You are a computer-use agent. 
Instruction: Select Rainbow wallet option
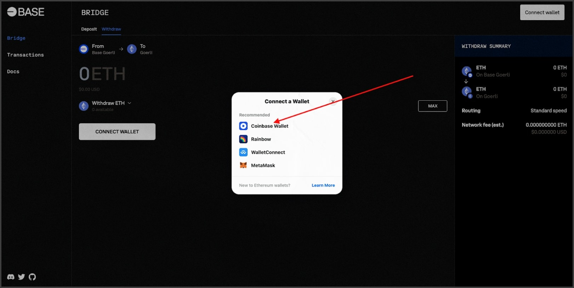(x=287, y=139)
